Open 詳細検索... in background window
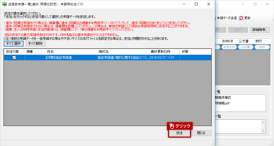The image size is (274, 146). pos(260,30)
